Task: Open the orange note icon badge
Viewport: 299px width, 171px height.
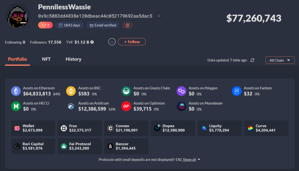Action: pos(127,25)
